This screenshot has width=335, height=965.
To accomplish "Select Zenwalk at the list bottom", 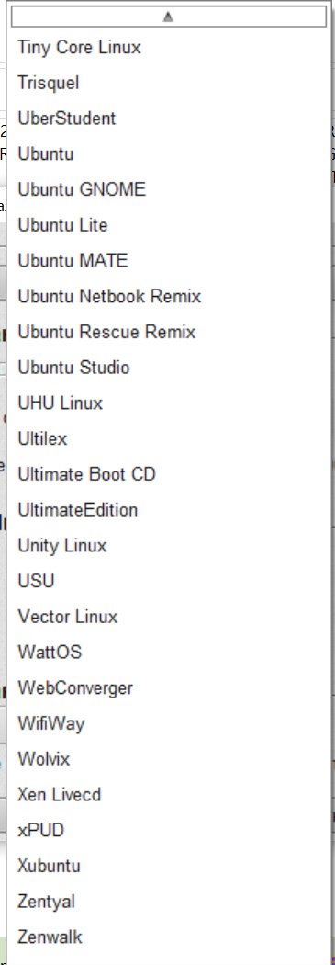I will 169,937.
